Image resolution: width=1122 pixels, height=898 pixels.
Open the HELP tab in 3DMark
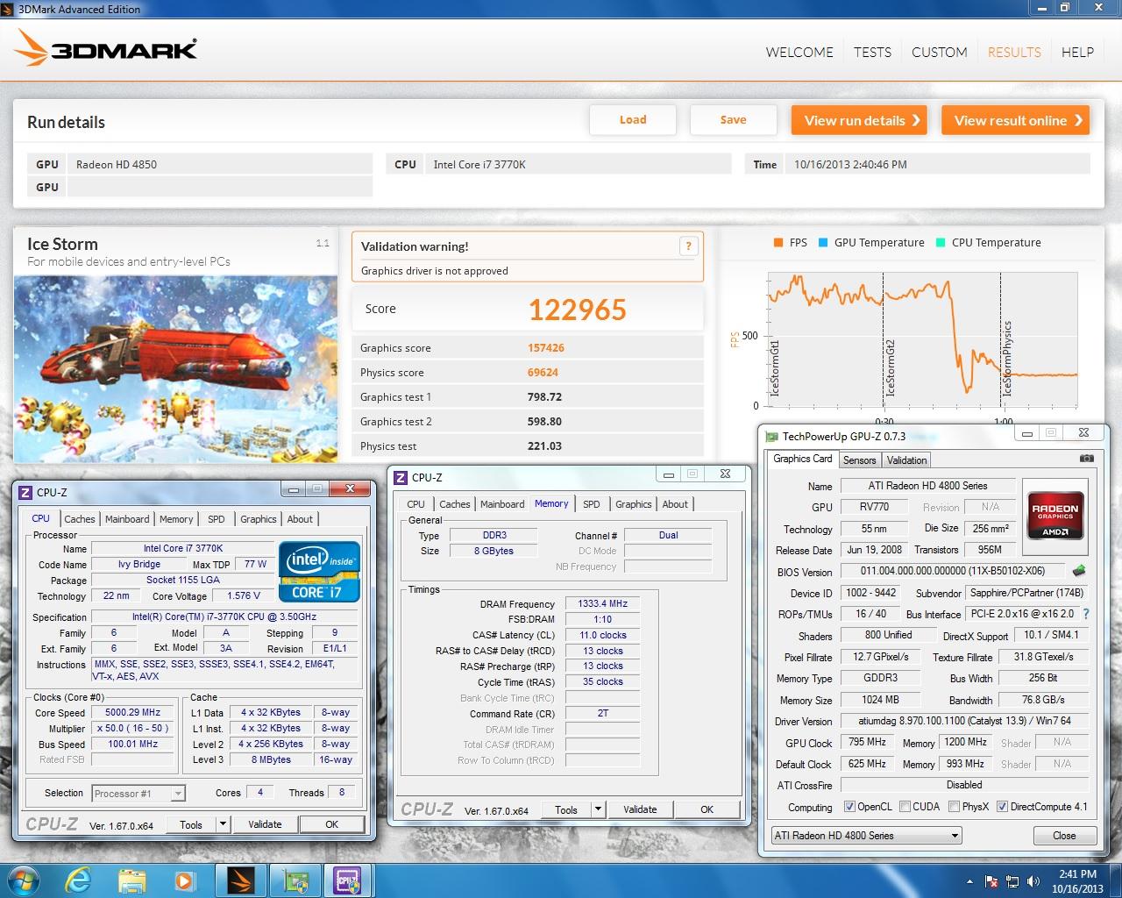[x=1077, y=52]
